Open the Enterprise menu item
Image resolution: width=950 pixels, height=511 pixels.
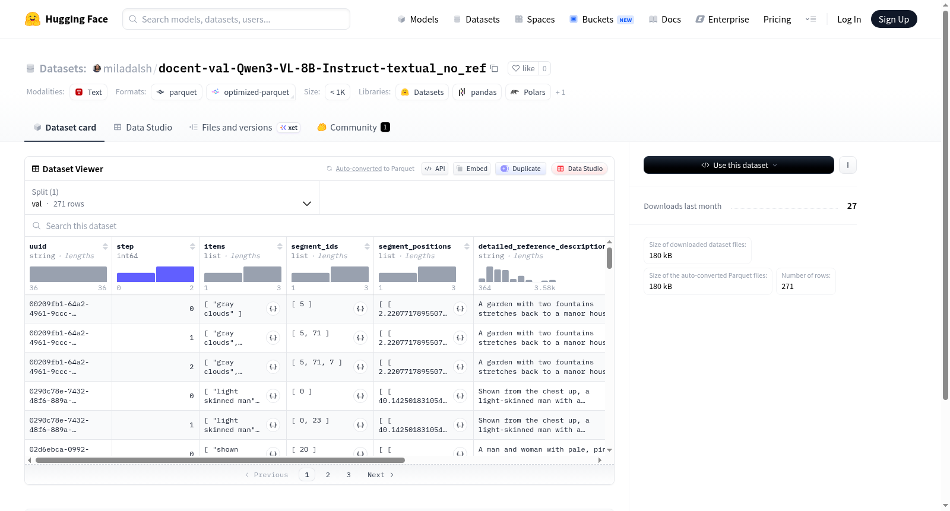point(722,19)
